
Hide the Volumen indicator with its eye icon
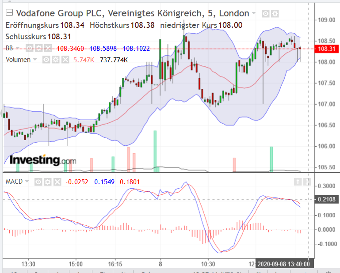coord(46,60)
